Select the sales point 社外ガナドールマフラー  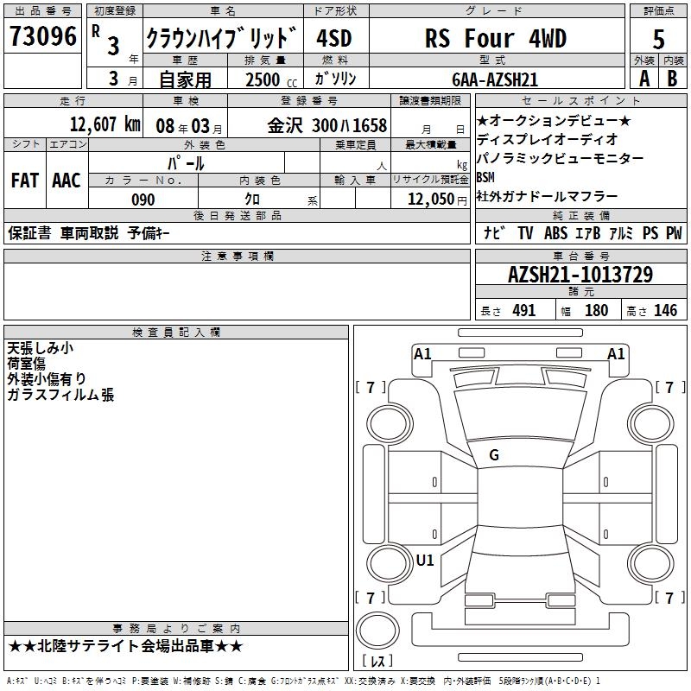pyautogui.click(x=547, y=196)
